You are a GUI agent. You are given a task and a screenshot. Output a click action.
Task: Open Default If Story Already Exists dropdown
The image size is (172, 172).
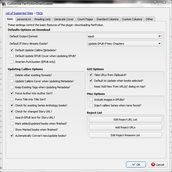point(124,44)
